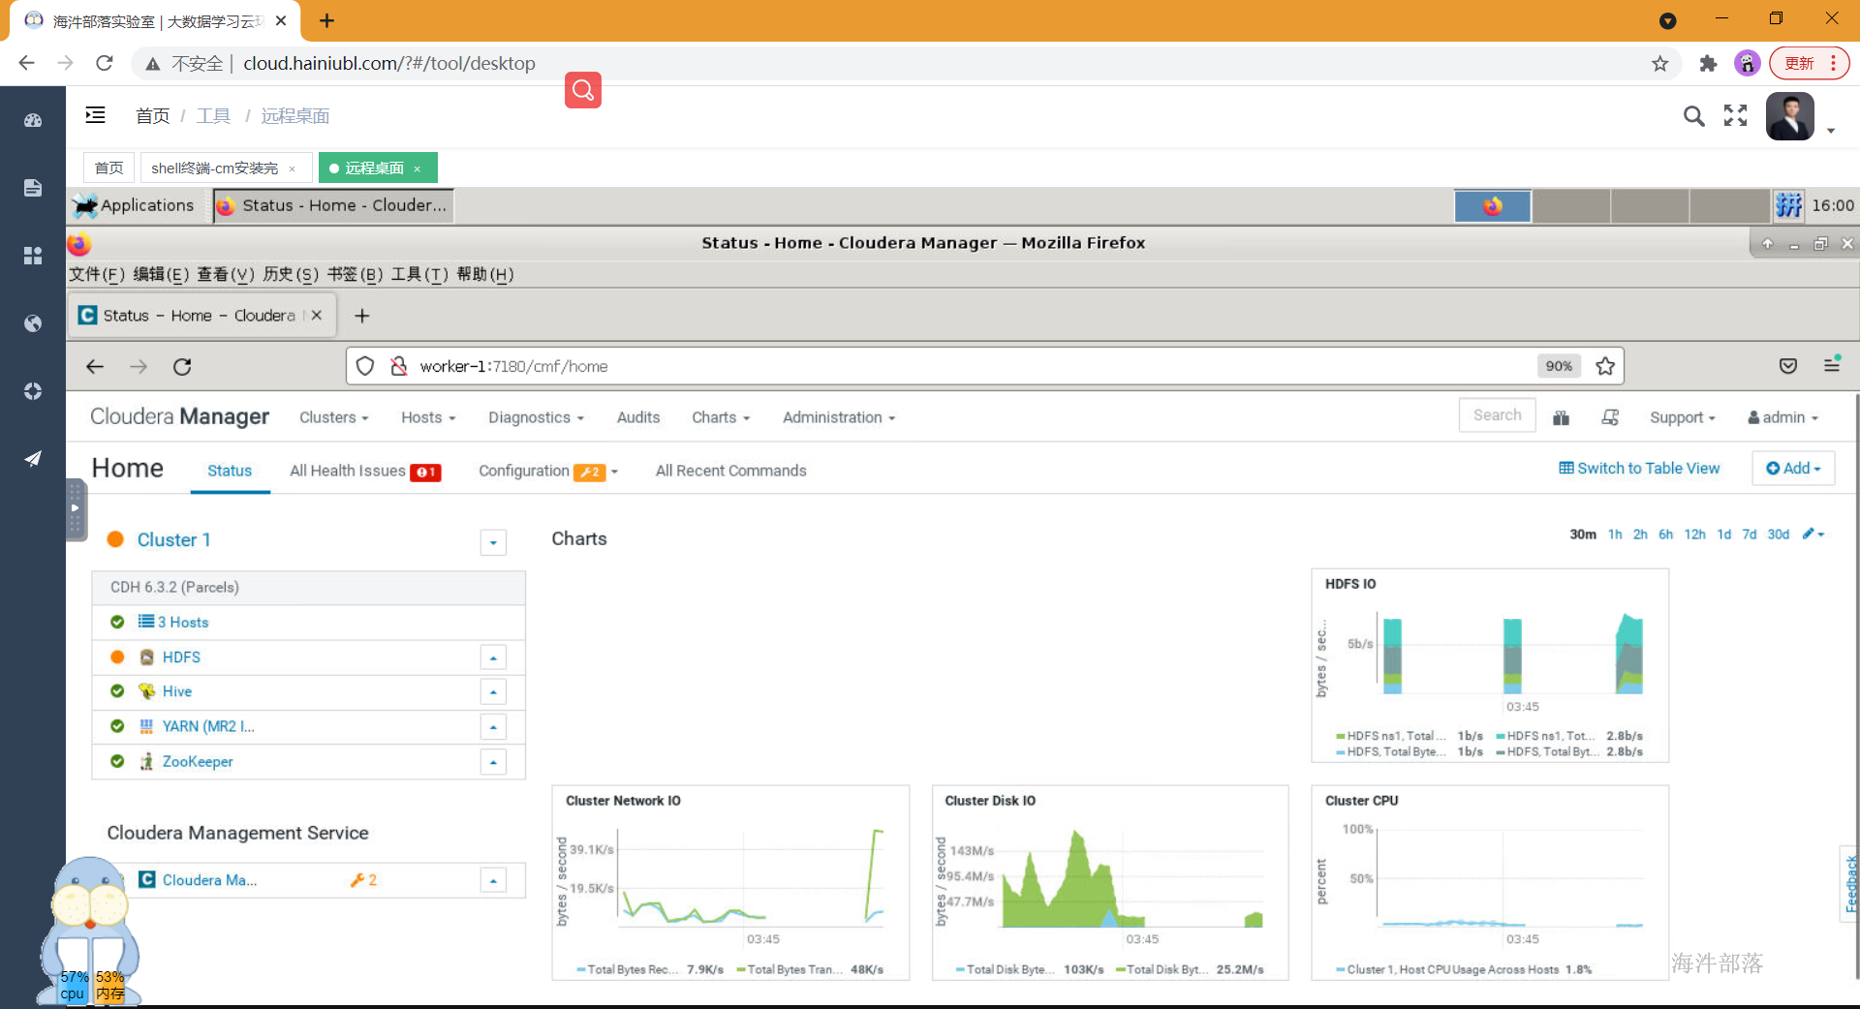Open Firefox Pocket save icon
The height and width of the screenshot is (1009, 1860).
[1788, 366]
